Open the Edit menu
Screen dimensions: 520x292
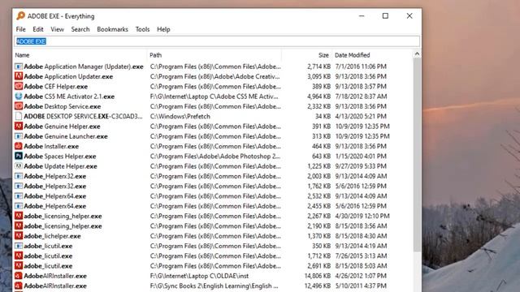point(38,29)
